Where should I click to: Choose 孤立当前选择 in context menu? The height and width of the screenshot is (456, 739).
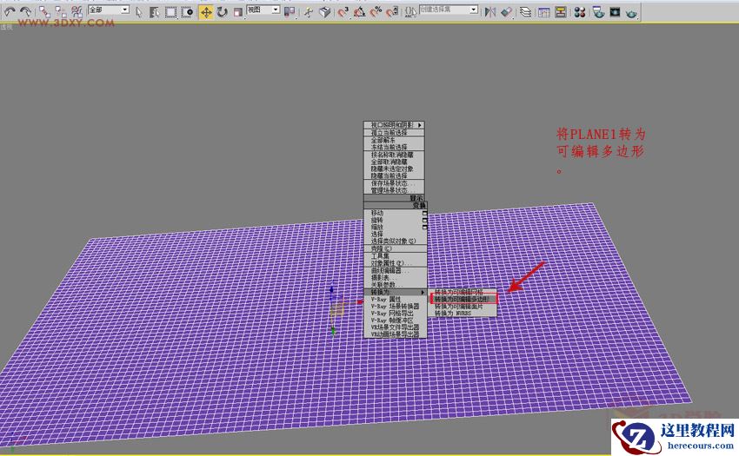click(x=394, y=133)
